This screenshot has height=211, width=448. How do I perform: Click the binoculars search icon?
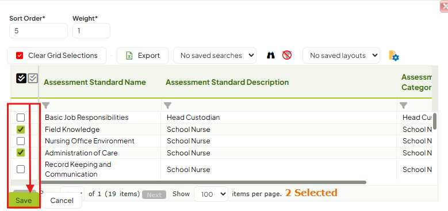[x=270, y=55]
